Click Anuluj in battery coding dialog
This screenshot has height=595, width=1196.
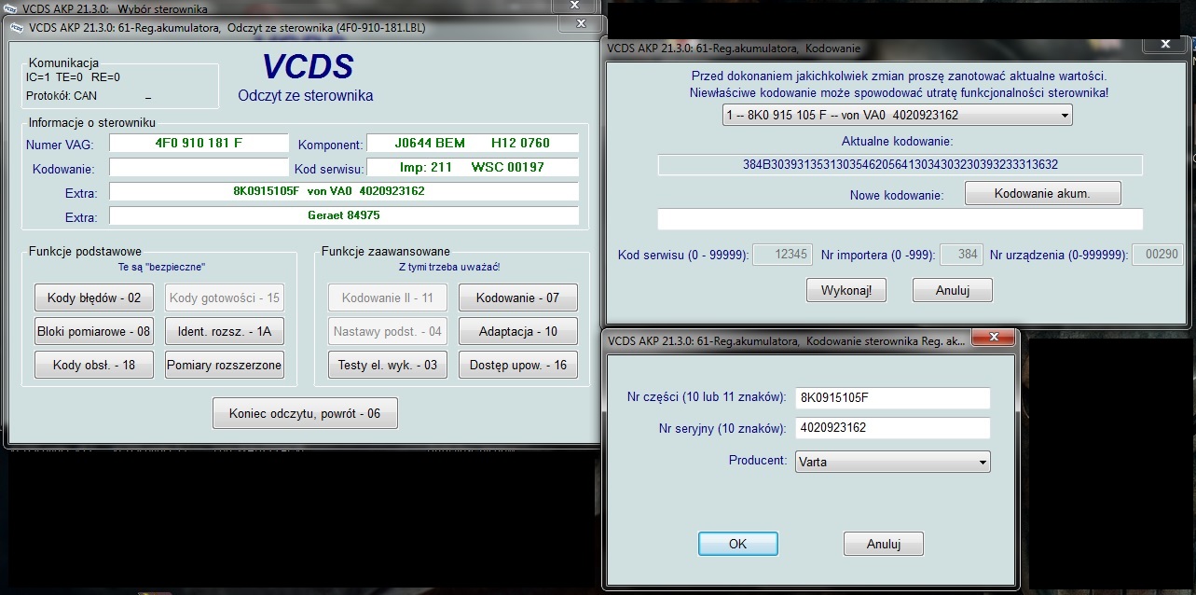click(x=883, y=544)
